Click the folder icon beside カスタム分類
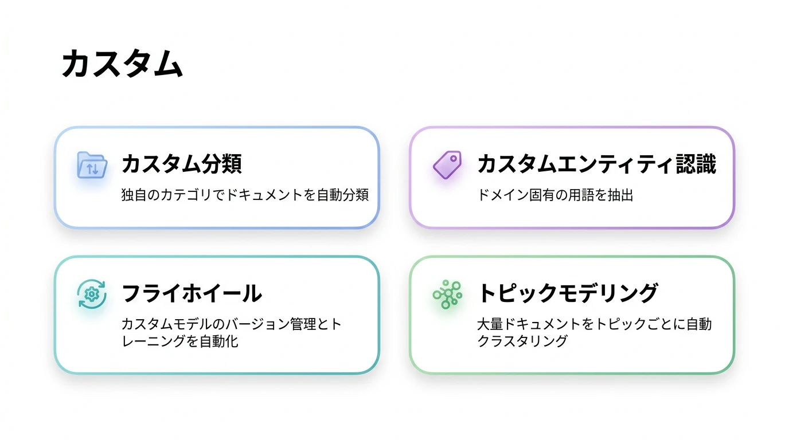This screenshot has height=440, width=789. tap(92, 165)
